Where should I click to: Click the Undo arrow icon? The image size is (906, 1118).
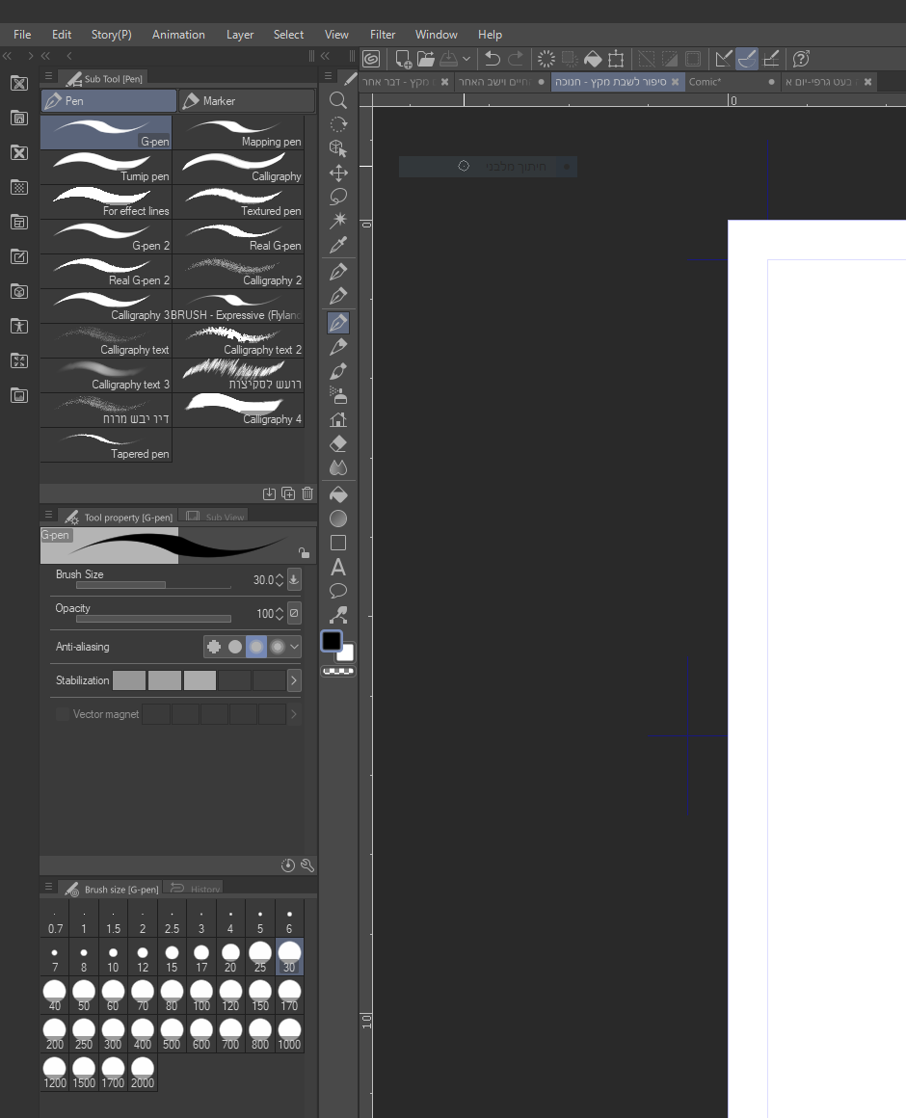point(493,59)
